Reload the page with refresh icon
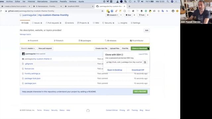Viewport: 212px width, 119px height. [1, 11]
